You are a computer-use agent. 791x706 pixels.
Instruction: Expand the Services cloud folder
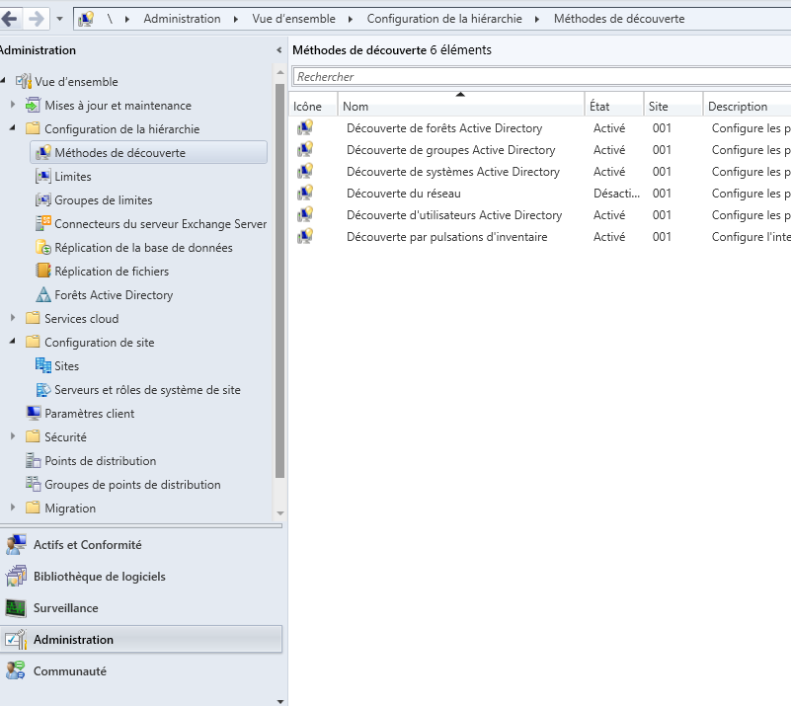13,319
